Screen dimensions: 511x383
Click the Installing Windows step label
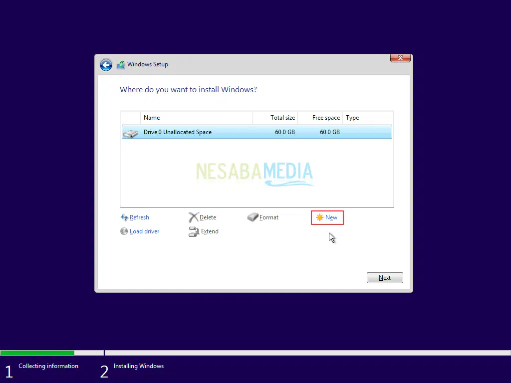click(x=139, y=366)
